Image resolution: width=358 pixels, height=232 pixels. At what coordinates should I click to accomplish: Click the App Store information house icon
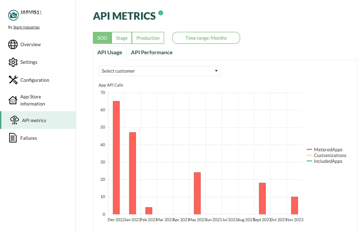13,100
